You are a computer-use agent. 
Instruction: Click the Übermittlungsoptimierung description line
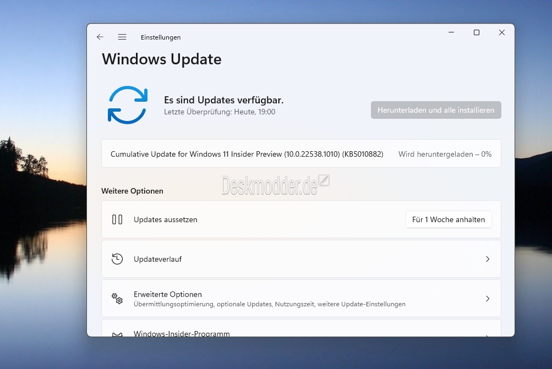coord(270,304)
